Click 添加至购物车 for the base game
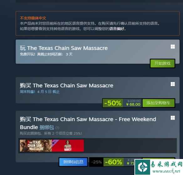 (159, 103)
